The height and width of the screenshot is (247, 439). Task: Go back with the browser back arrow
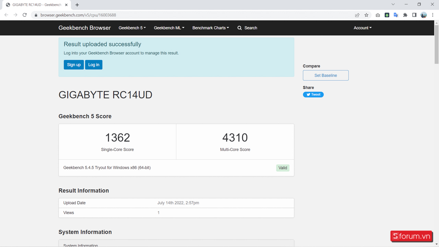(6, 15)
